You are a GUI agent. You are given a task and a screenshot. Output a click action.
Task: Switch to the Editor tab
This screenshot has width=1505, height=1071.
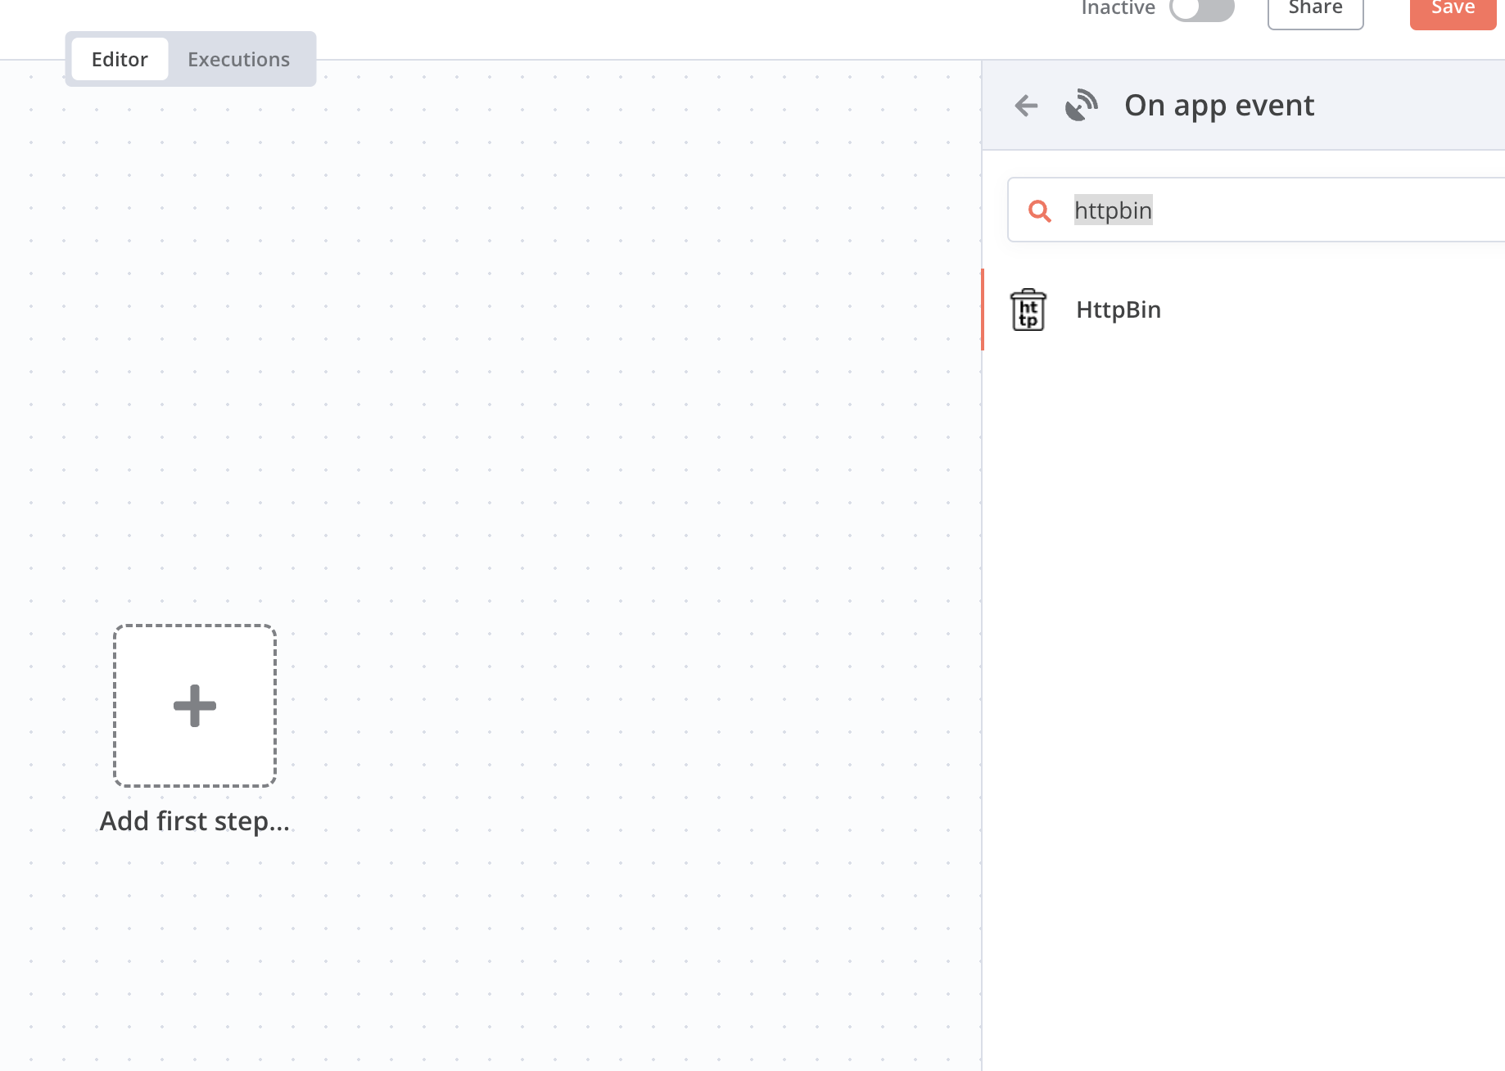(x=120, y=59)
